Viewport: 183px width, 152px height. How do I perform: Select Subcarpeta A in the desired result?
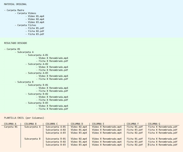coord(25,52)
